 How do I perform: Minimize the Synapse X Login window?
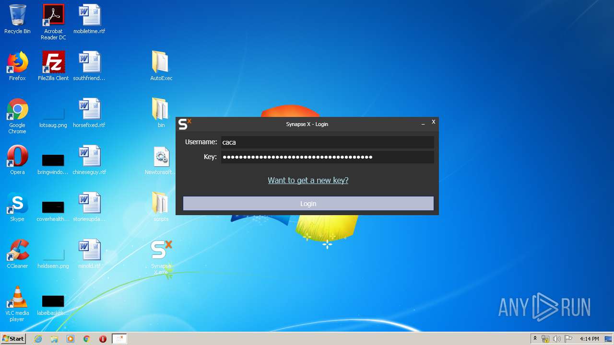click(423, 124)
